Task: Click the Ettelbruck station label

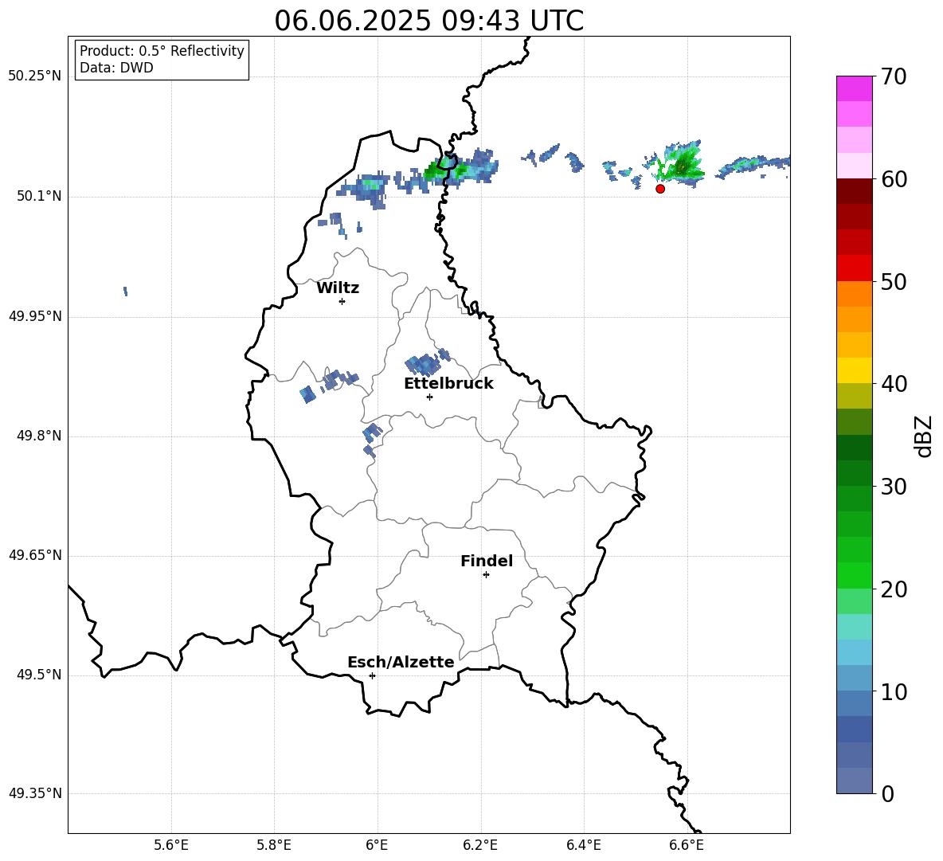Action: click(448, 384)
